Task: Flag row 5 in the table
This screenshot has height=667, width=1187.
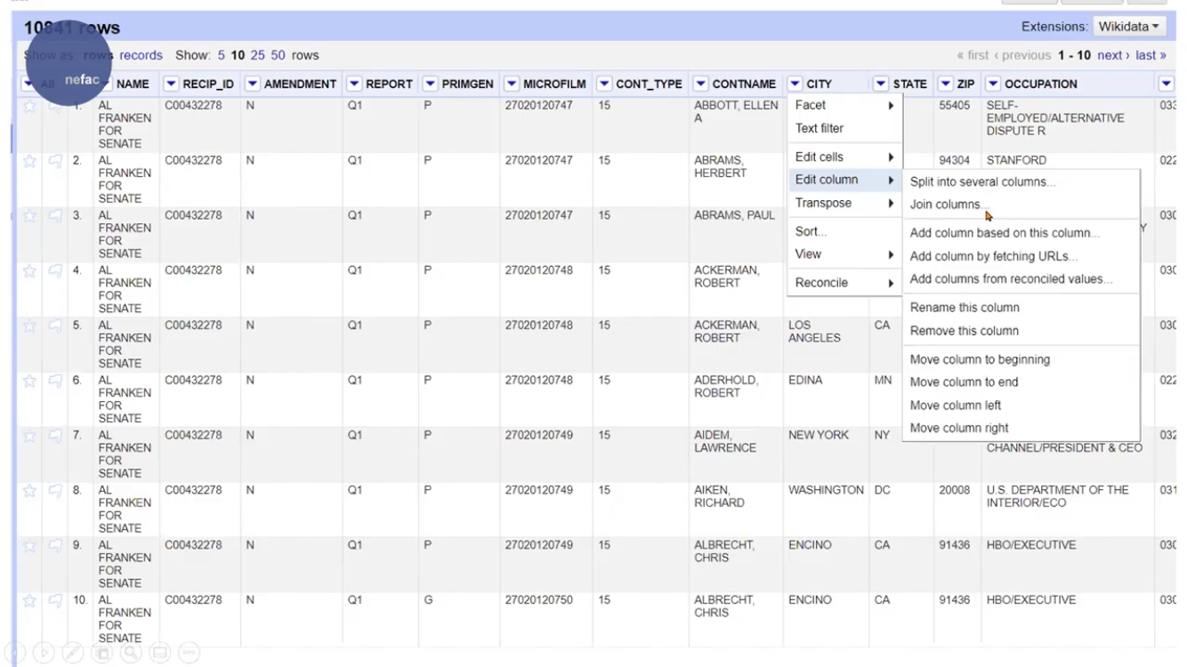Action: tap(55, 325)
